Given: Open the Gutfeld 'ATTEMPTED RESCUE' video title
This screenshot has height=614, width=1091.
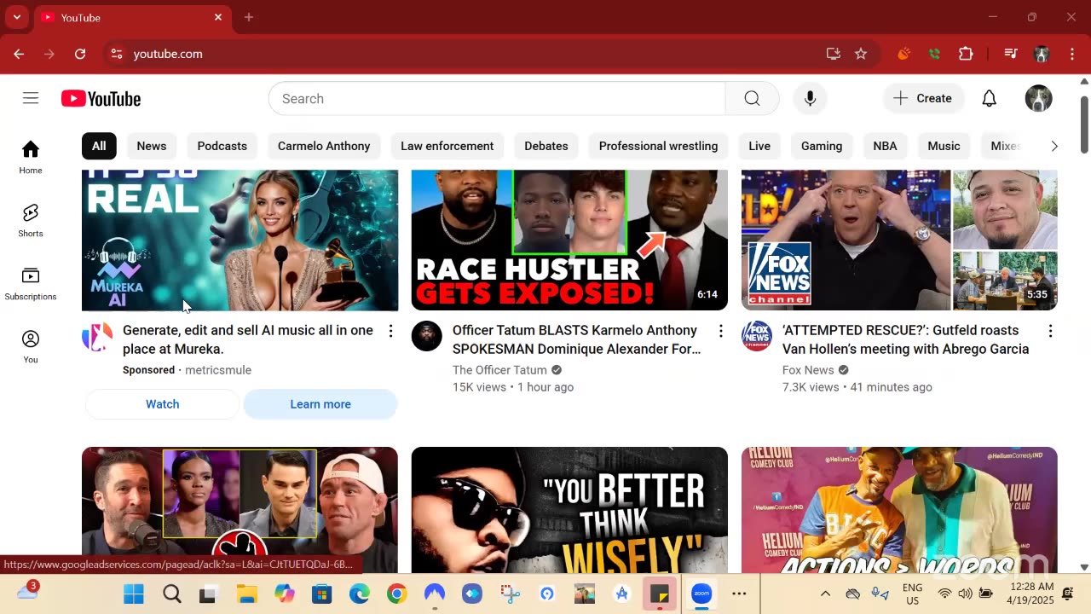Looking at the screenshot, I should 906,339.
